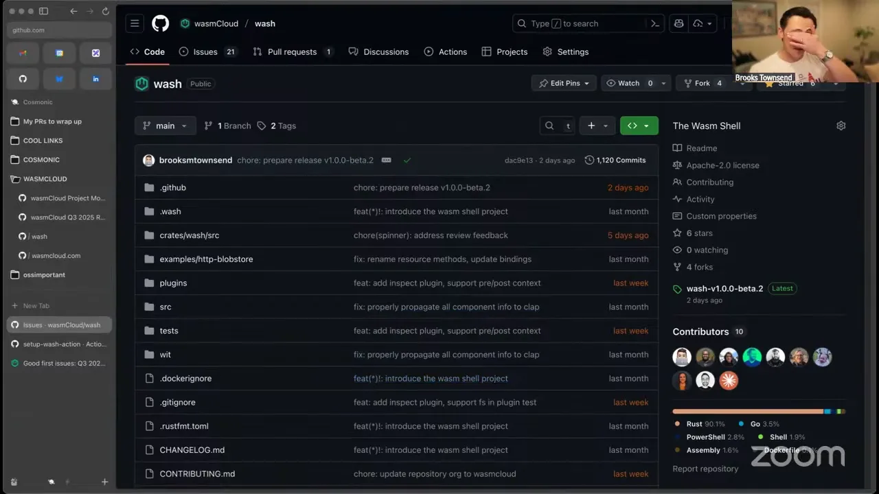Open the Add file plus dropdown
Image resolution: width=879 pixels, height=494 pixels.
(x=597, y=126)
